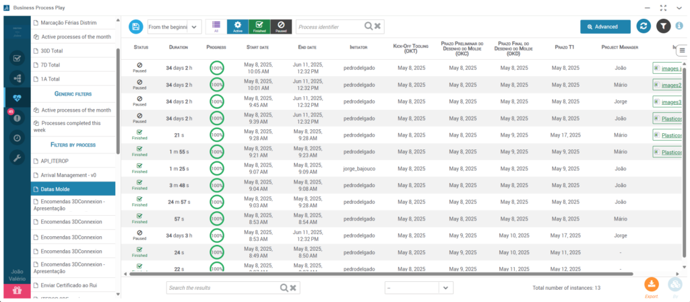The image size is (690, 302).
Task: Toggle the Paused status filter
Action: click(x=280, y=26)
